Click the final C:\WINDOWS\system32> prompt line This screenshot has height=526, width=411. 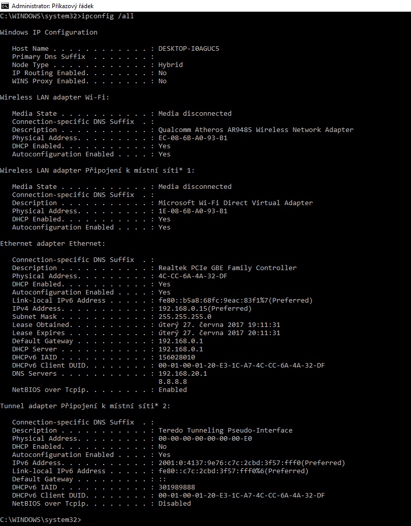(41, 520)
